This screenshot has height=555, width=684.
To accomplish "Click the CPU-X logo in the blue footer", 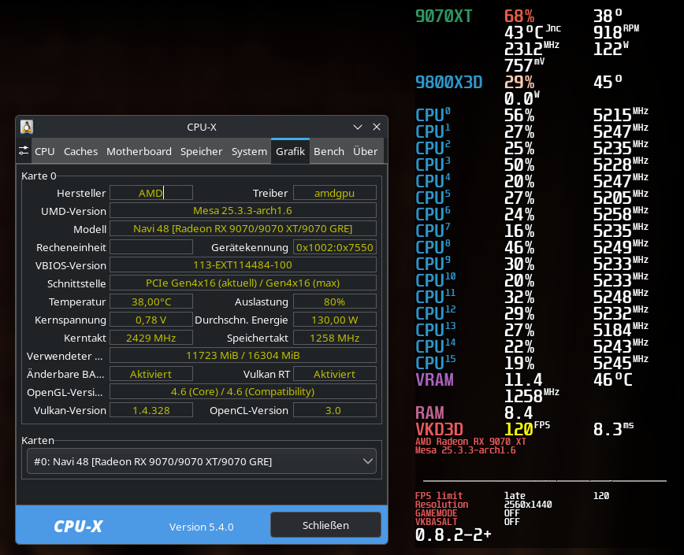I will pyautogui.click(x=78, y=526).
